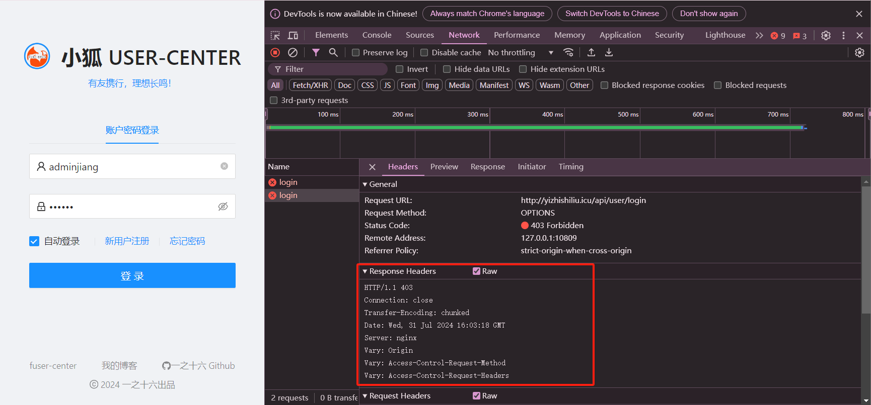
Task: Collapse the General section
Action: click(x=365, y=184)
